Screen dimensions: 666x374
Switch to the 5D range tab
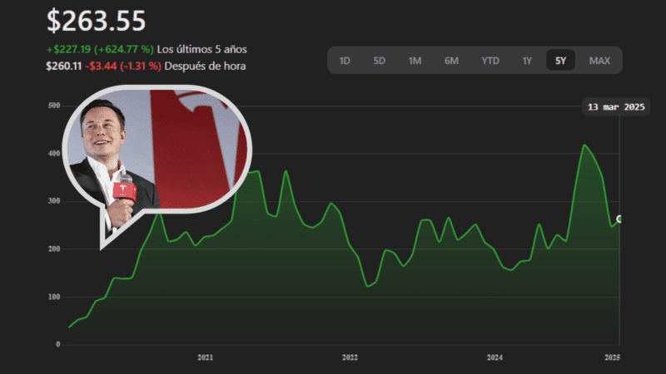pos(380,61)
